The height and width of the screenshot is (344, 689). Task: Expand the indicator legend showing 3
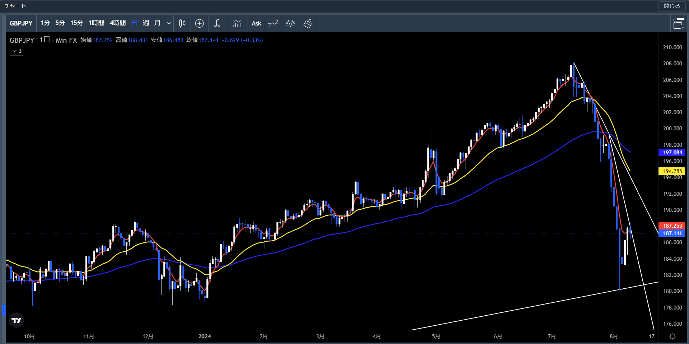(x=17, y=51)
